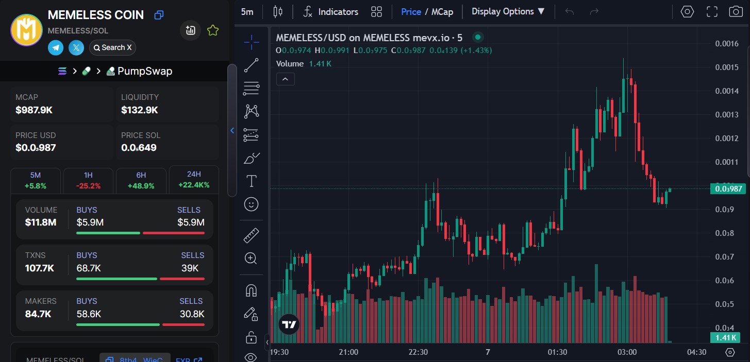Enter fullscreen chart mode
Viewport: 750px width, 362px height.
(712, 11)
